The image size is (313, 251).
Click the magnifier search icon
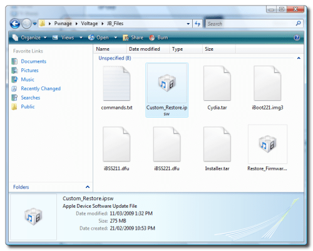pyautogui.click(x=299, y=23)
